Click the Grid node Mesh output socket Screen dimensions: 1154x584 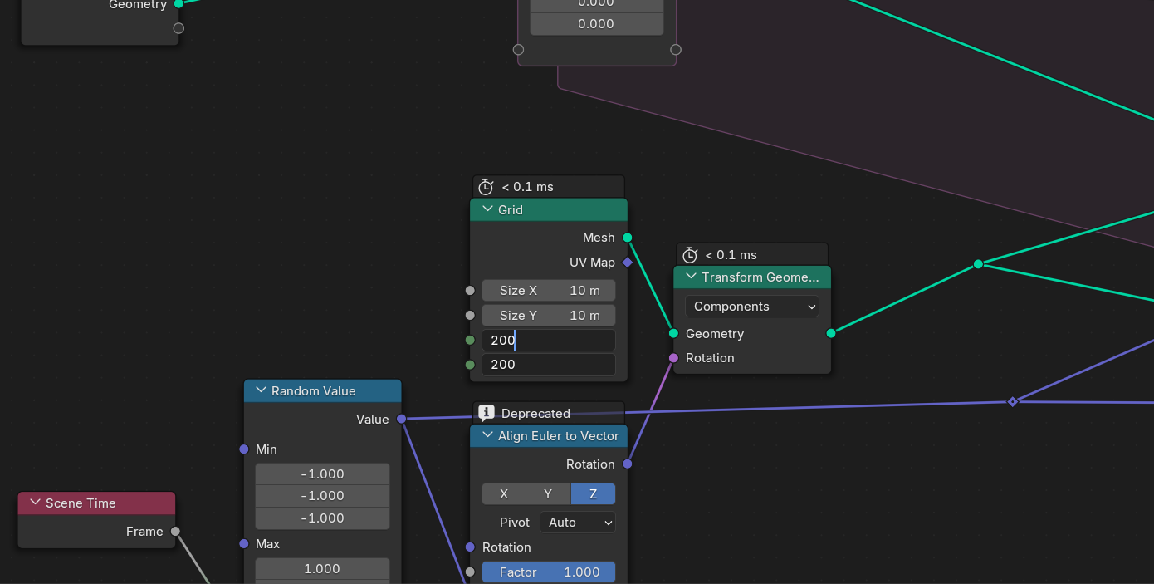click(628, 238)
